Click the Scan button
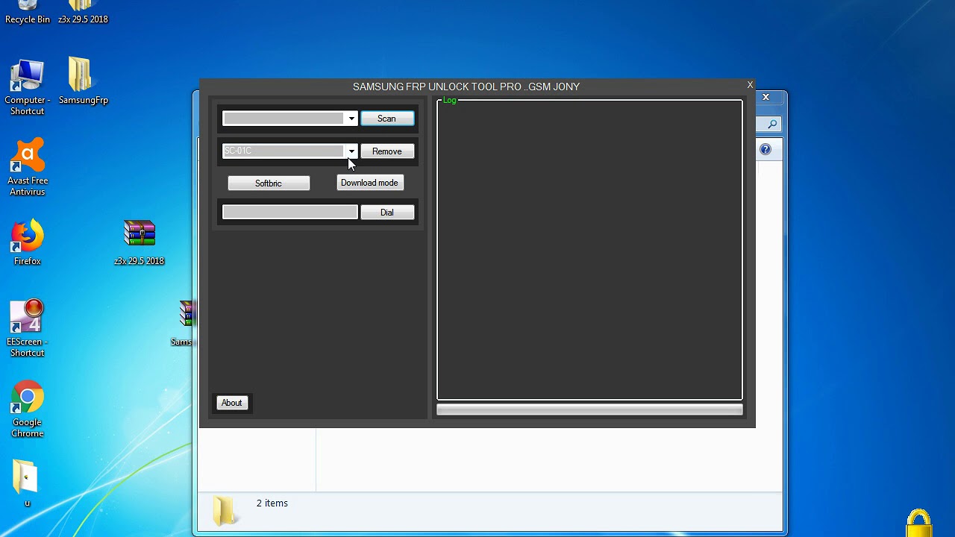The width and height of the screenshot is (955, 537). click(x=386, y=119)
